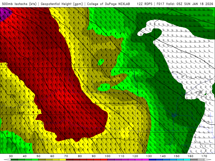
Task: Click the 'College of DuPage NEXLAB' header text
Action: [109, 4]
